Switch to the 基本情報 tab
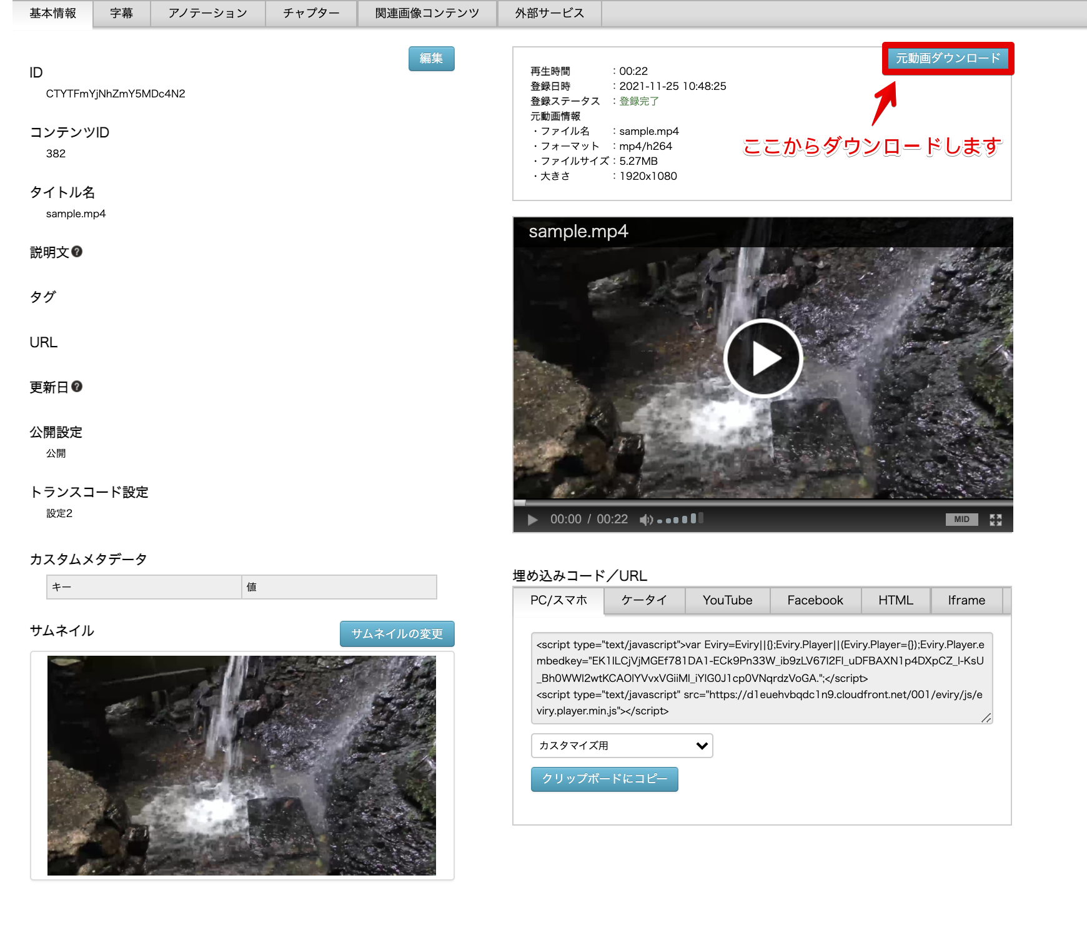Image resolution: width=1087 pixels, height=928 pixels. 52,14
